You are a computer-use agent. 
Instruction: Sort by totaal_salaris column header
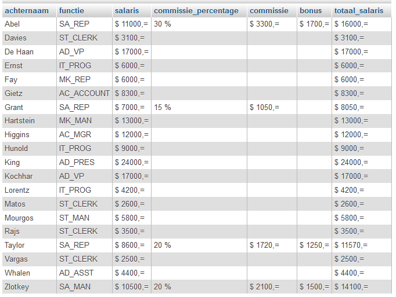tap(358, 11)
